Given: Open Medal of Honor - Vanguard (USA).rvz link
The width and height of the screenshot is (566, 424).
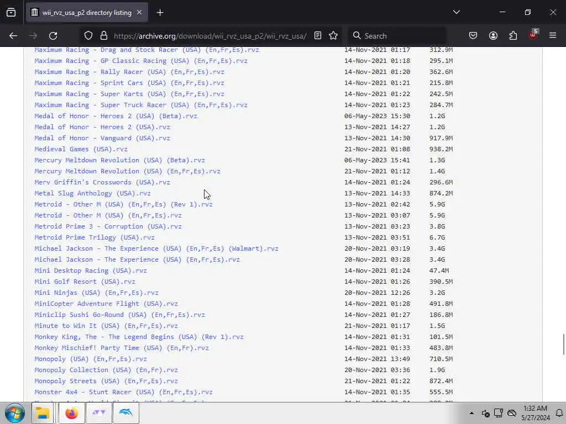Looking at the screenshot, I should [x=102, y=138].
